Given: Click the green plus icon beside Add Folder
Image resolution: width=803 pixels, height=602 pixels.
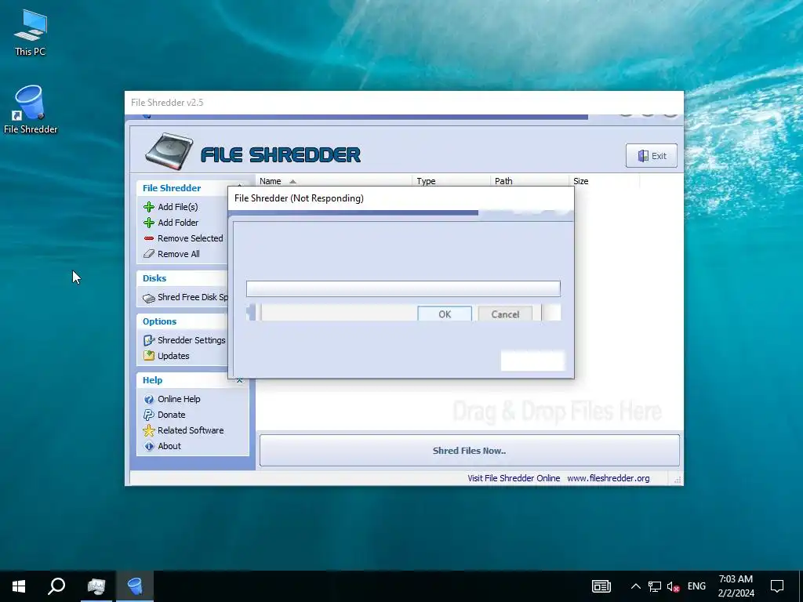Looking at the screenshot, I should 149,223.
